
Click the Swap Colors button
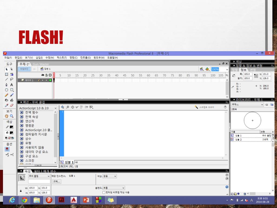coord(12,138)
